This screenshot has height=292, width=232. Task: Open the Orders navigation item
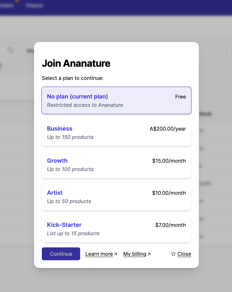tap(6, 5)
